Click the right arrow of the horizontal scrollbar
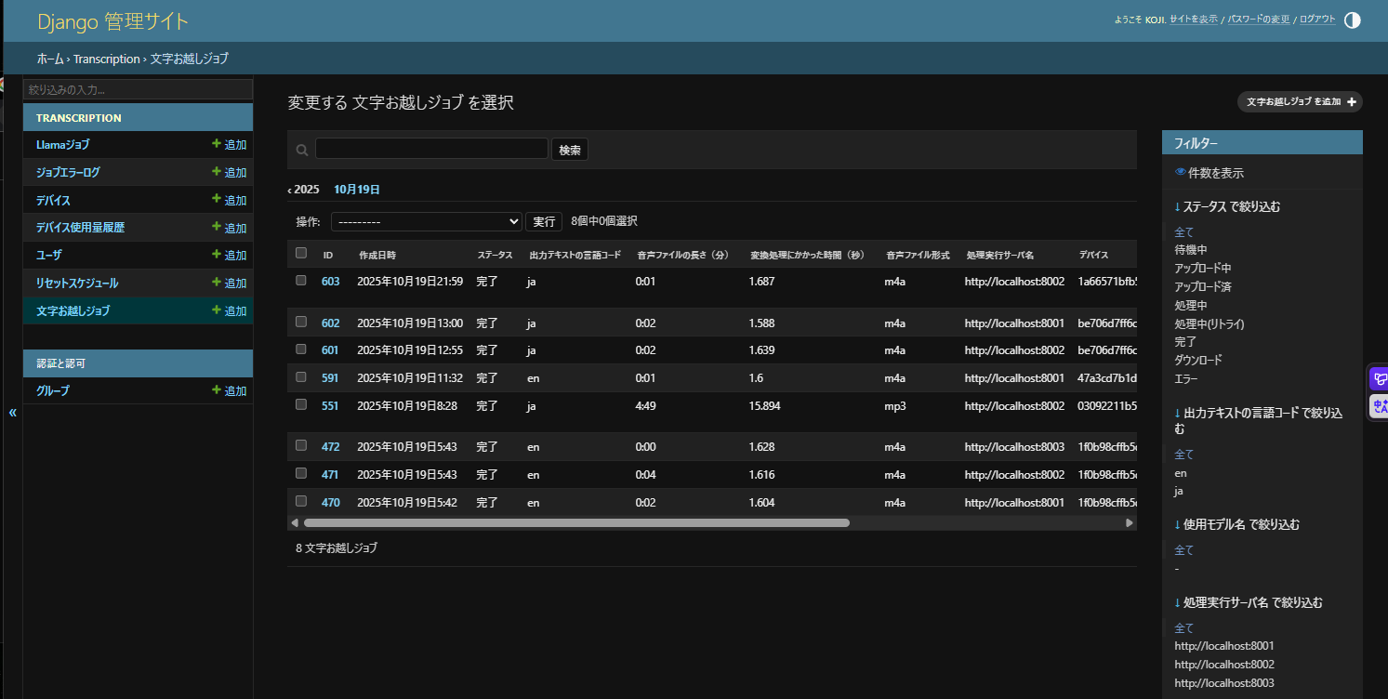Image resolution: width=1388 pixels, height=699 pixels. [1130, 523]
